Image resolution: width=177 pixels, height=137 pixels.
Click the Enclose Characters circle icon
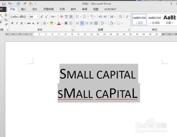click(x=71, y=23)
